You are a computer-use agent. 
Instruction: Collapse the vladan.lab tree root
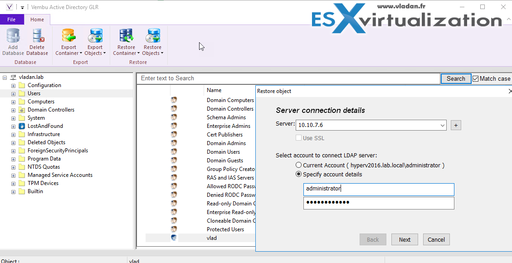[5, 78]
